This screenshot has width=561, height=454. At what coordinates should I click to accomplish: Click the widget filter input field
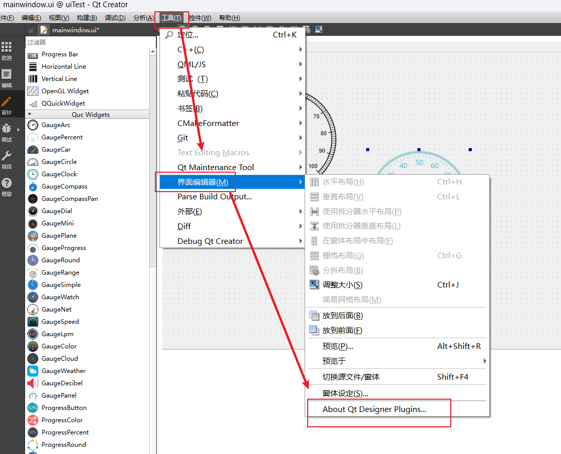[x=87, y=43]
